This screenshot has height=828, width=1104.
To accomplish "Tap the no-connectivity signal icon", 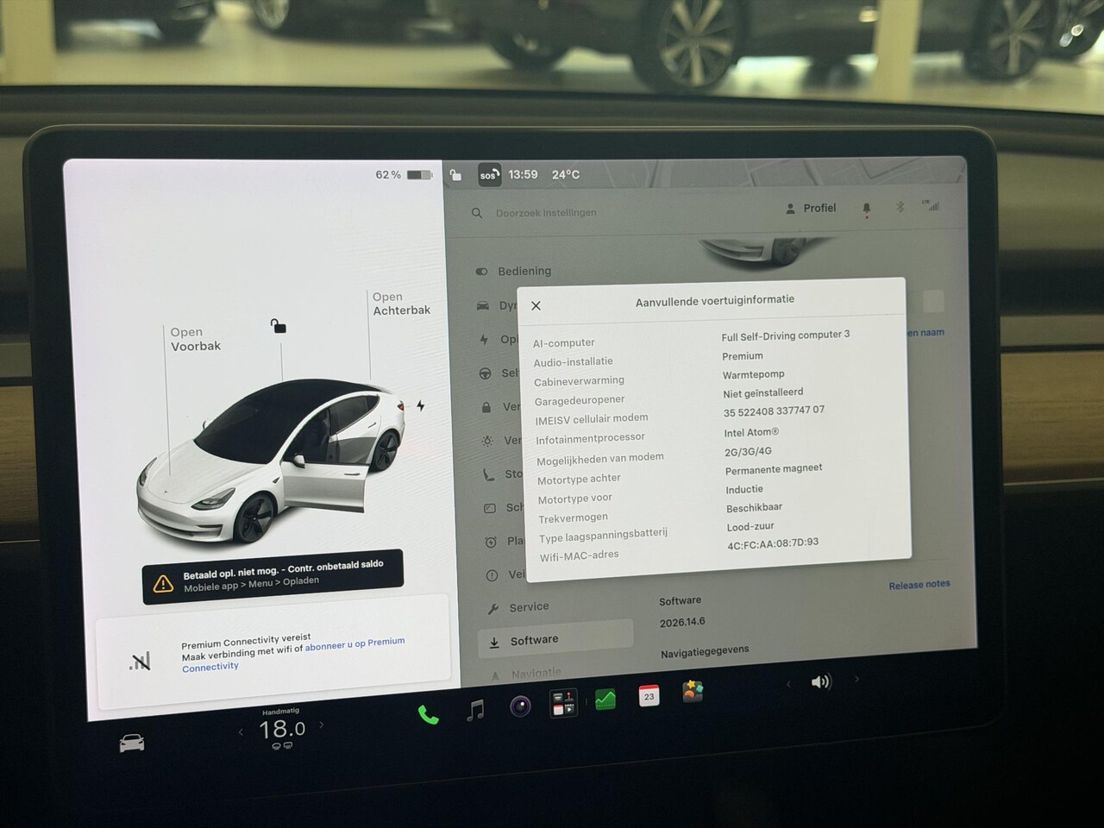I will pyautogui.click(x=140, y=662).
